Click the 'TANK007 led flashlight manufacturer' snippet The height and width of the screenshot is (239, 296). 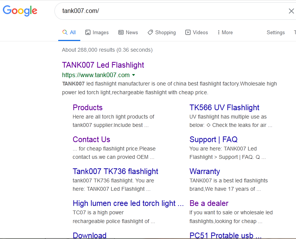coord(170,88)
